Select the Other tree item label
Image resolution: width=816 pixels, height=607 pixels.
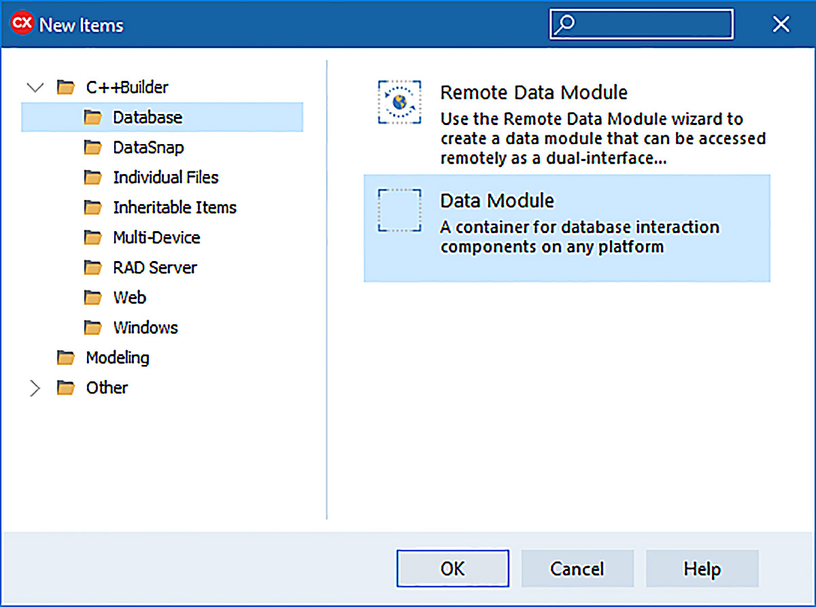pyautogui.click(x=107, y=387)
